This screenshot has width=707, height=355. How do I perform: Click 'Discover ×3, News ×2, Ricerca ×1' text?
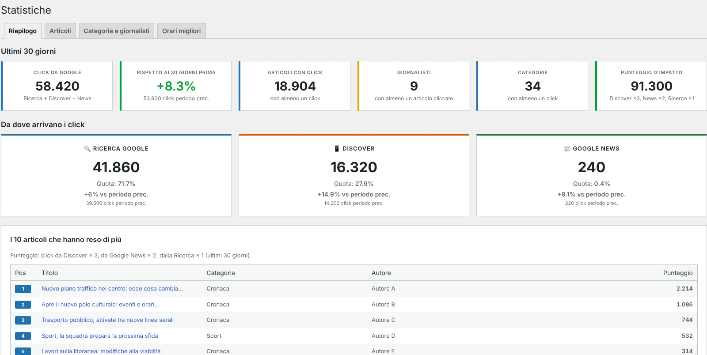[652, 98]
